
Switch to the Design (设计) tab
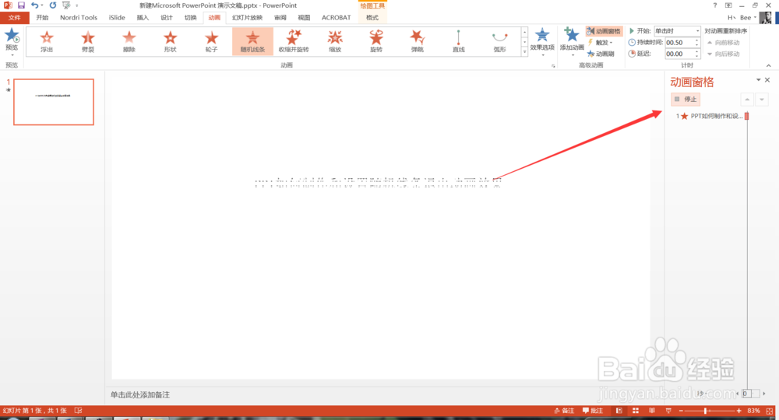tap(167, 17)
